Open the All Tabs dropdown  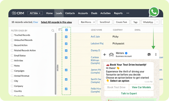click(35, 13)
